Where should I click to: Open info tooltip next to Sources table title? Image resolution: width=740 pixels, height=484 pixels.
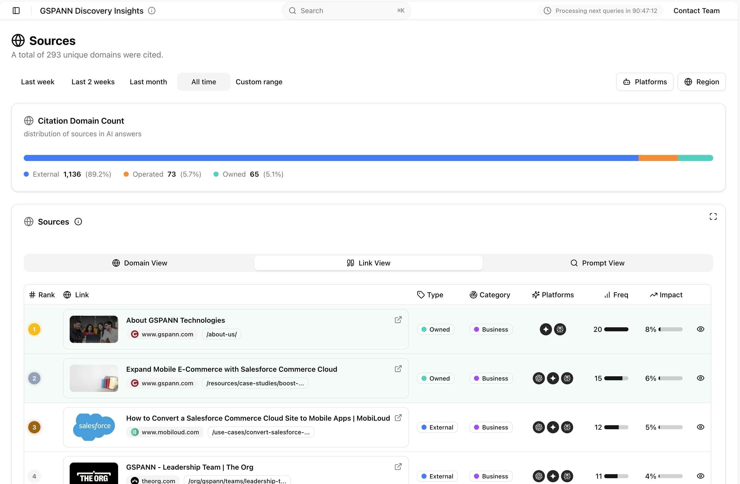pyautogui.click(x=78, y=222)
